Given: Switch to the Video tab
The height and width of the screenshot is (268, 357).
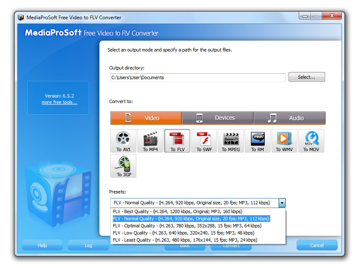Looking at the screenshot, I should coord(146,118).
